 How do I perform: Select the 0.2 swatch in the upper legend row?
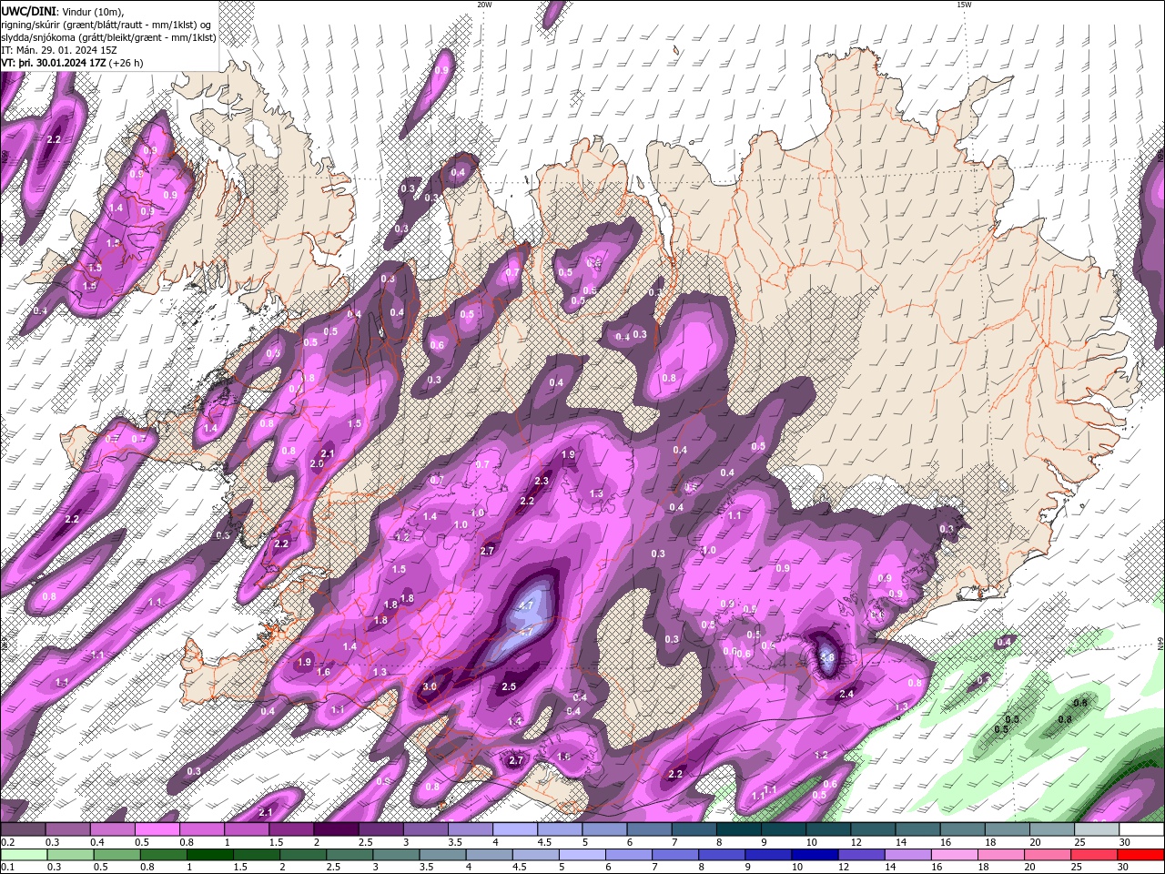[23, 829]
